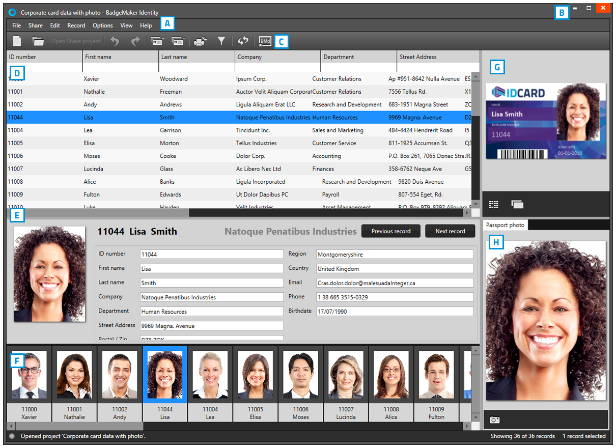Screen dimensions: 616x448
Task: Click the undo arrow in toolbar
Action: (115, 41)
